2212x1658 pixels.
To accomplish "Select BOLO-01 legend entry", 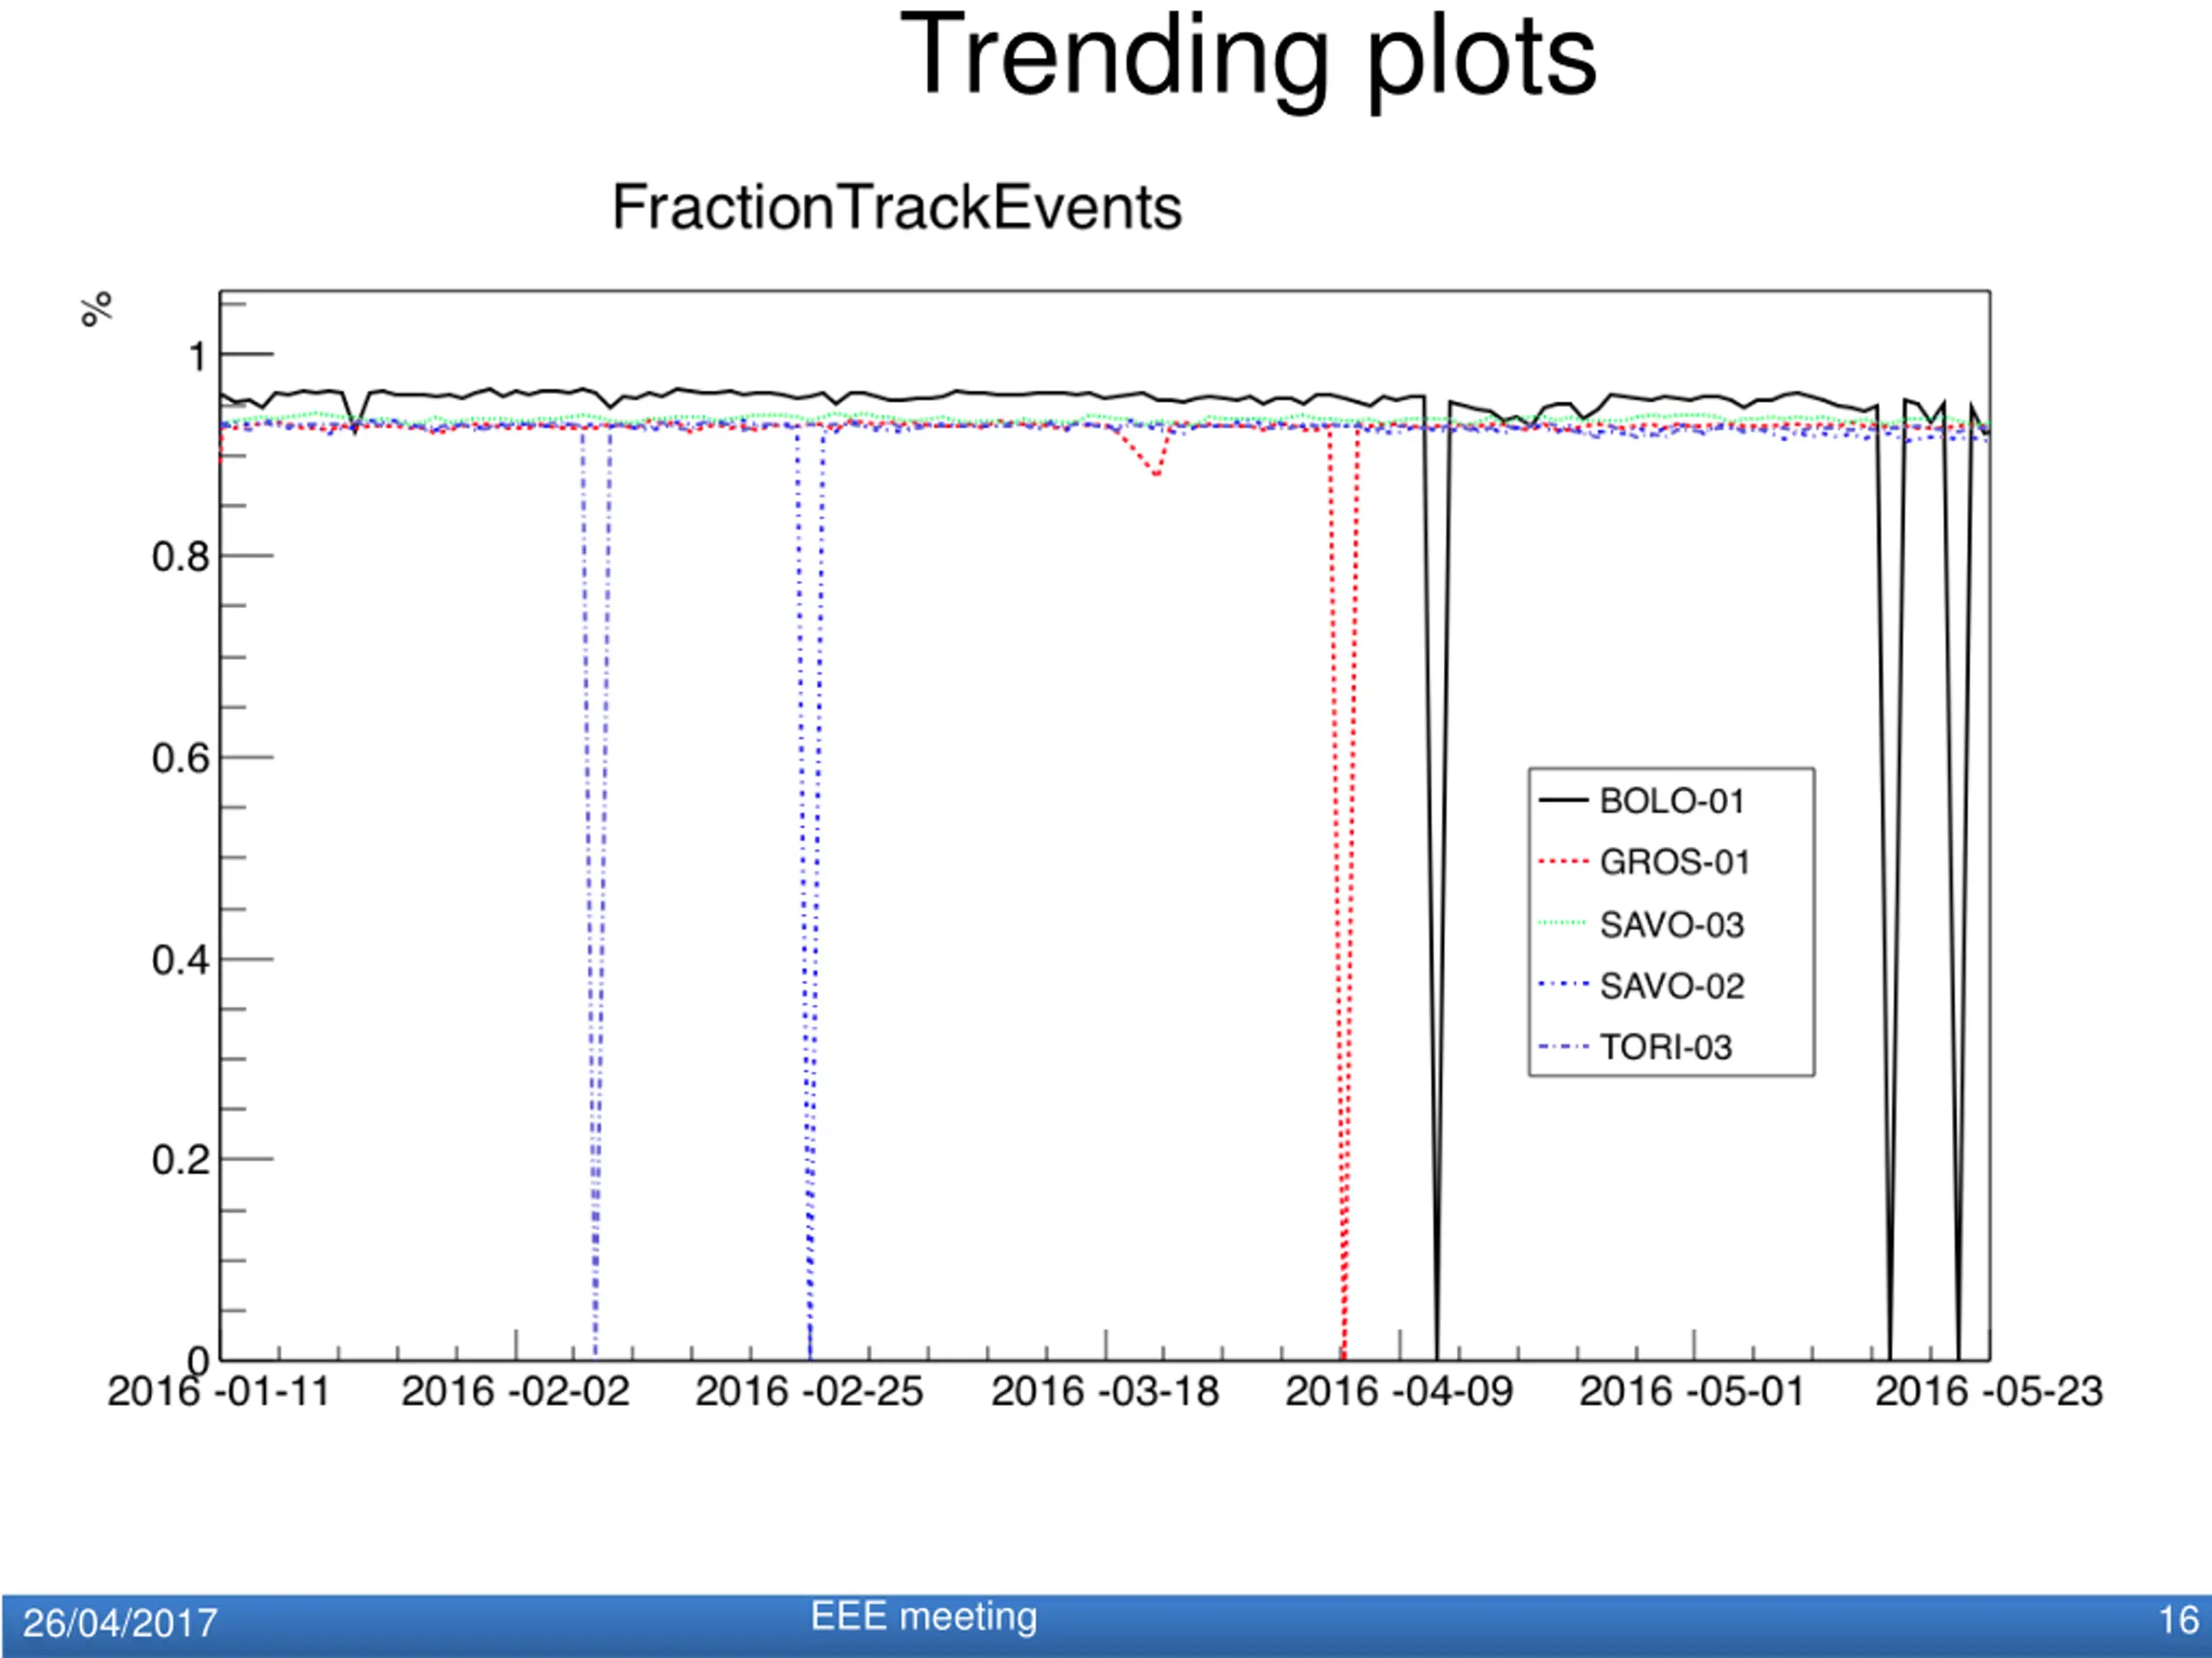I will pyautogui.click(x=1642, y=801).
